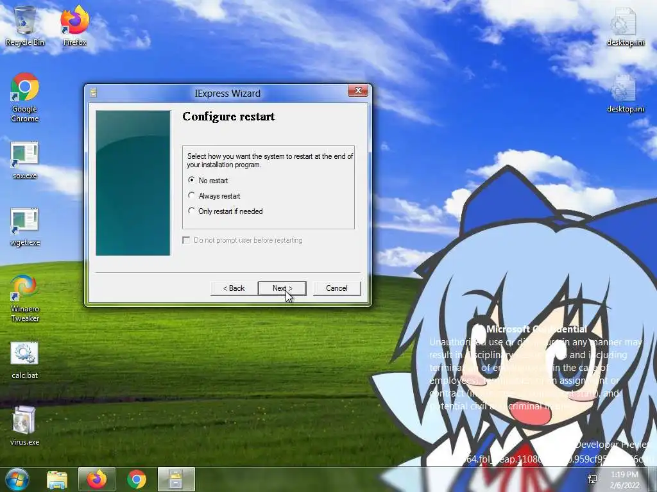Screen dimensions: 657x492
Task: Click the network tray icon
Action: (592, 479)
